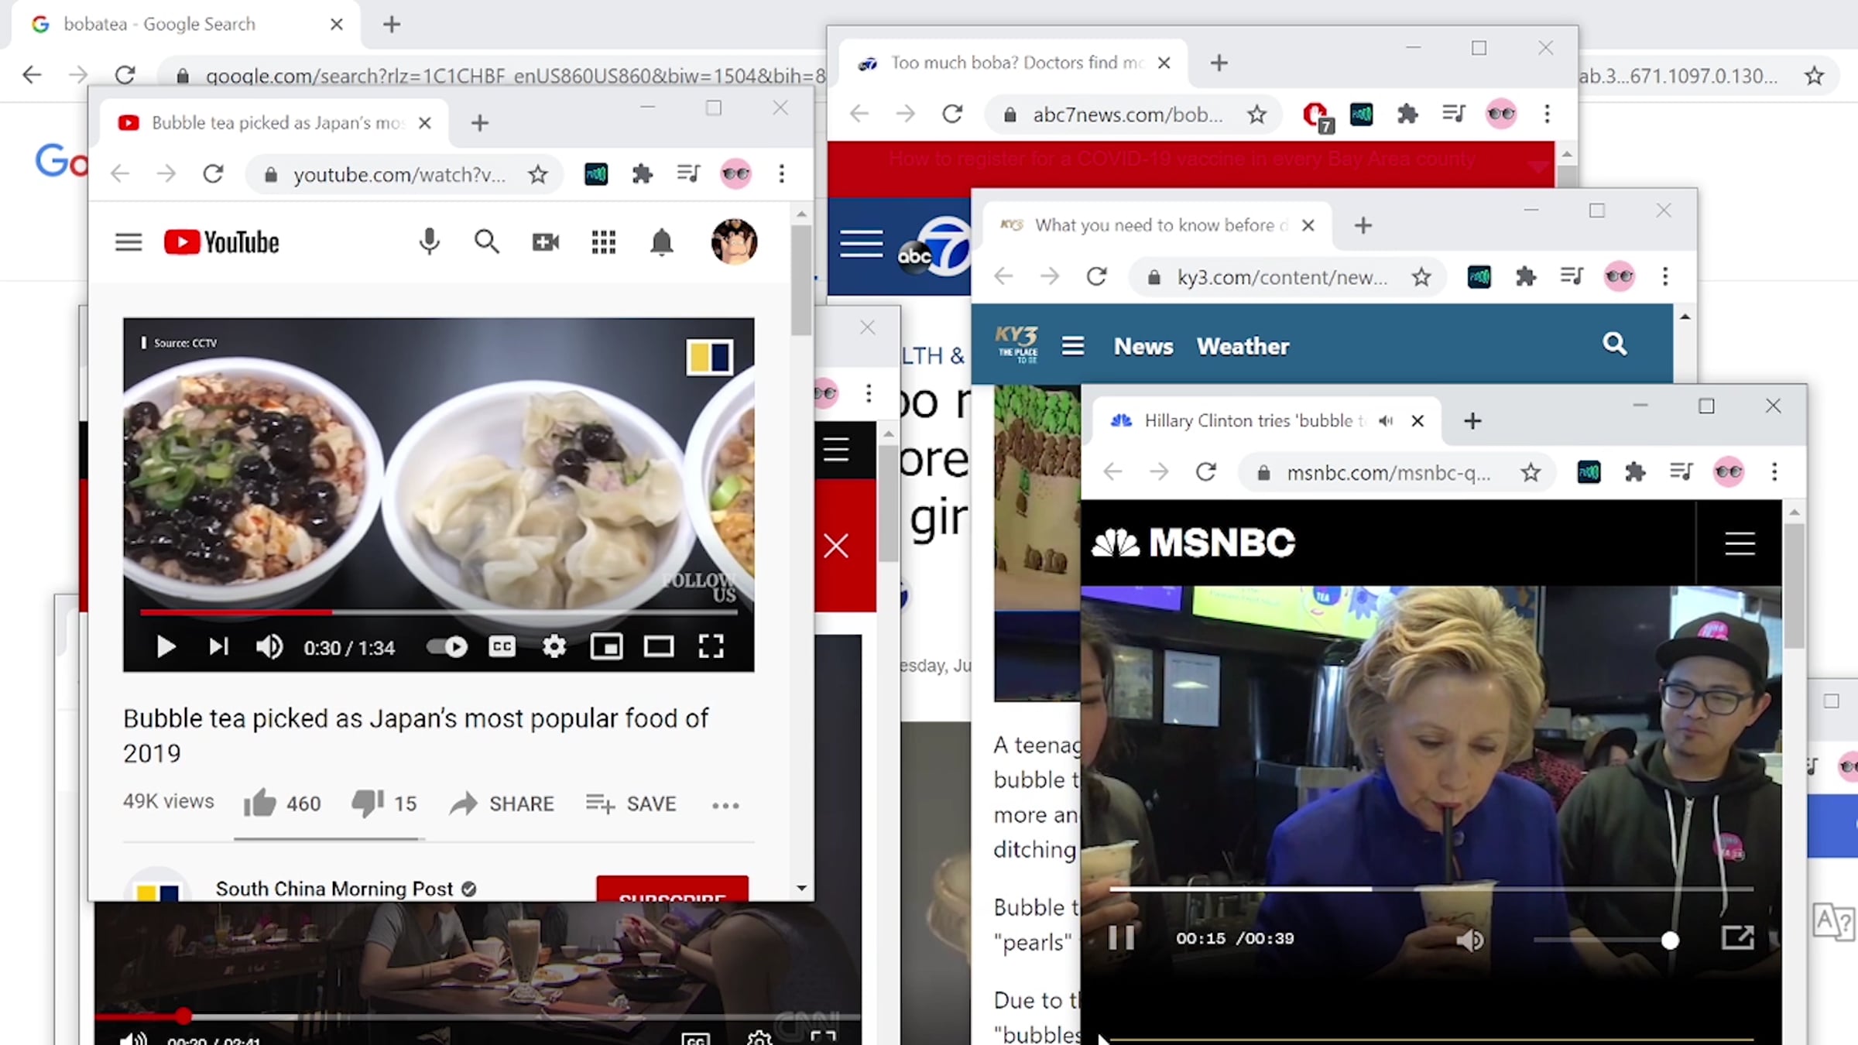The width and height of the screenshot is (1858, 1045).
Task: Open MSNBC site hamburger menu
Action: (x=1740, y=543)
